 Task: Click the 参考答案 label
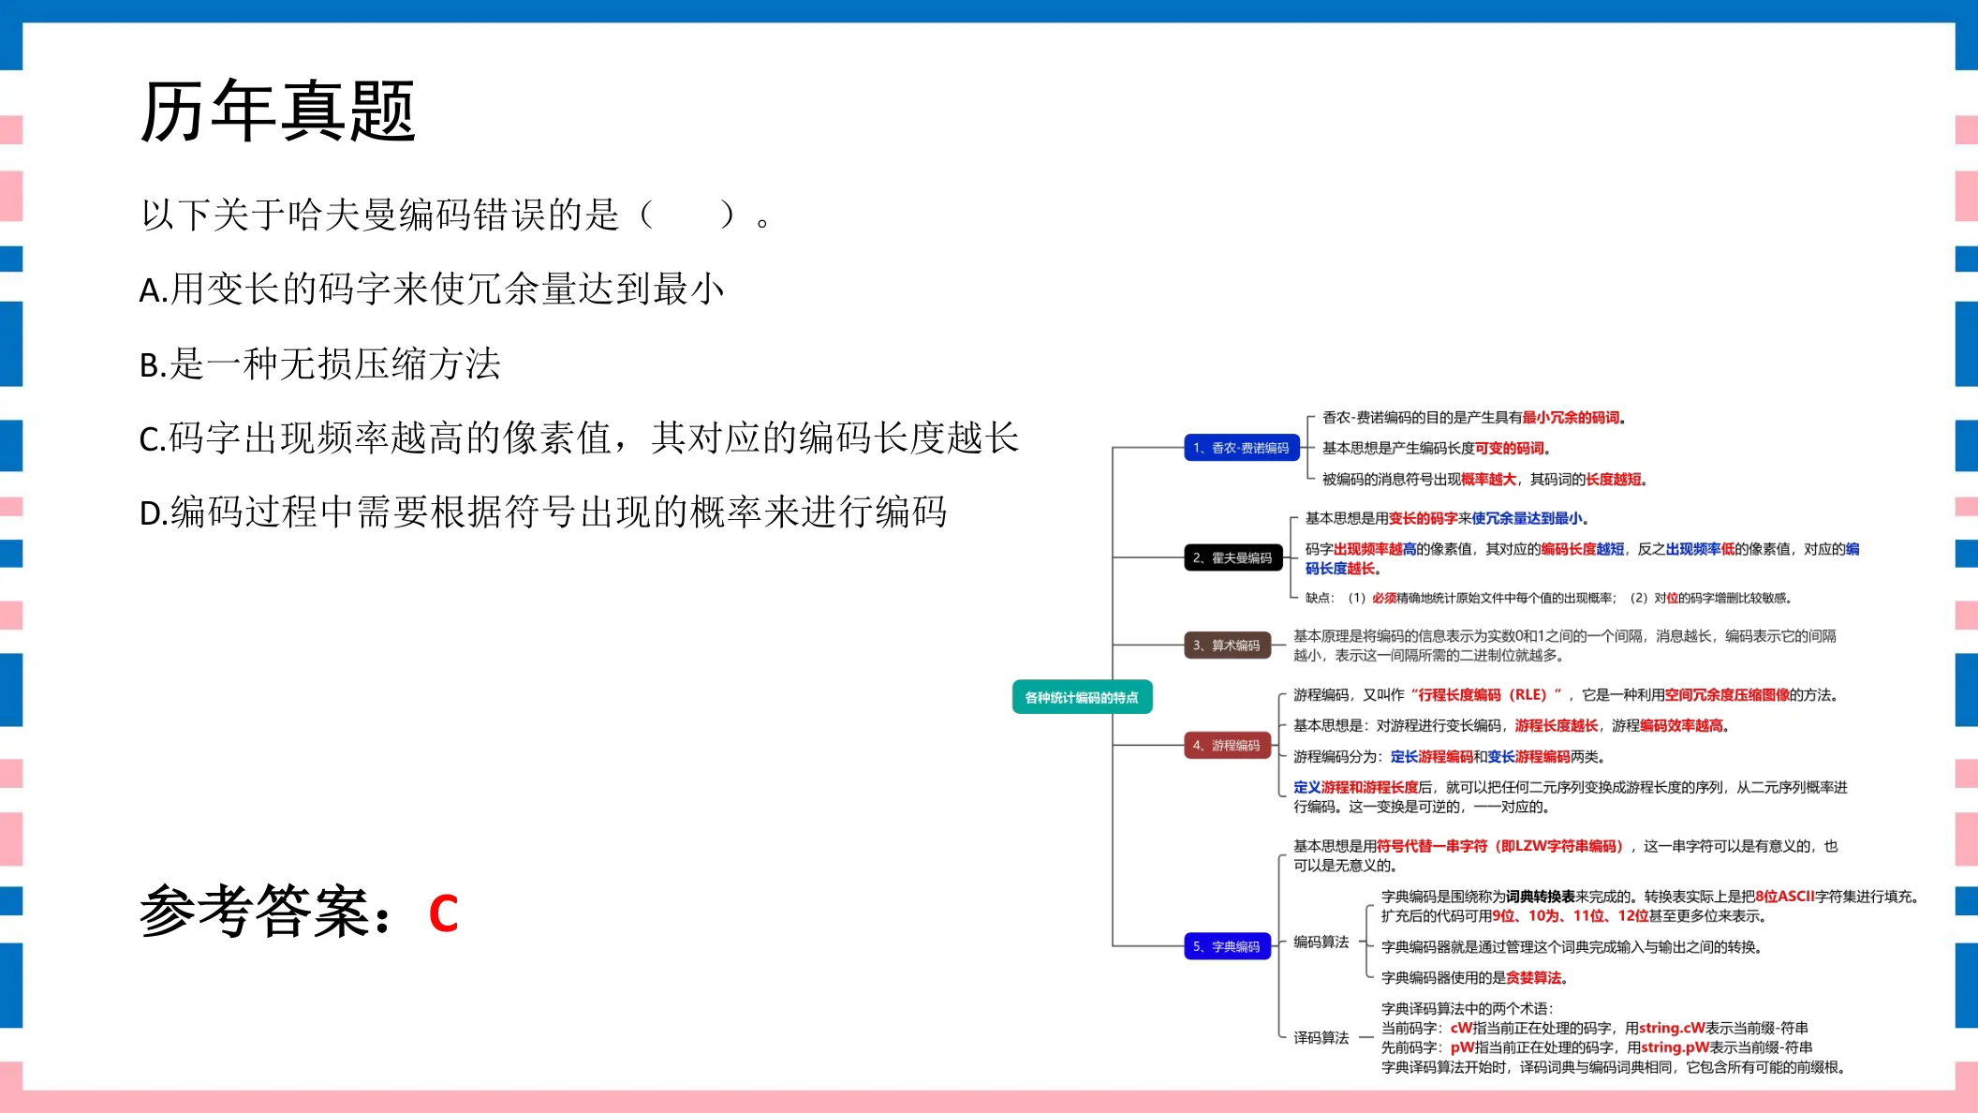coord(268,912)
